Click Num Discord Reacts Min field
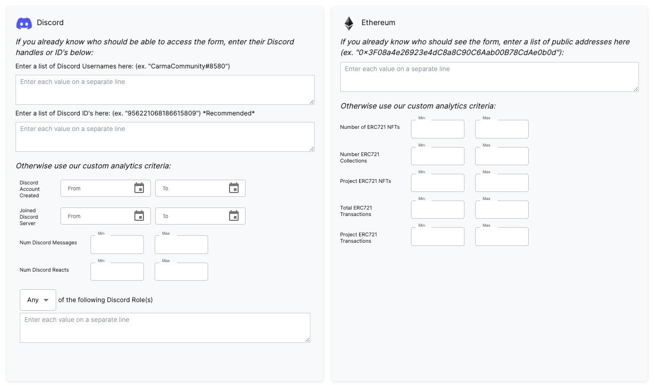 (117, 272)
